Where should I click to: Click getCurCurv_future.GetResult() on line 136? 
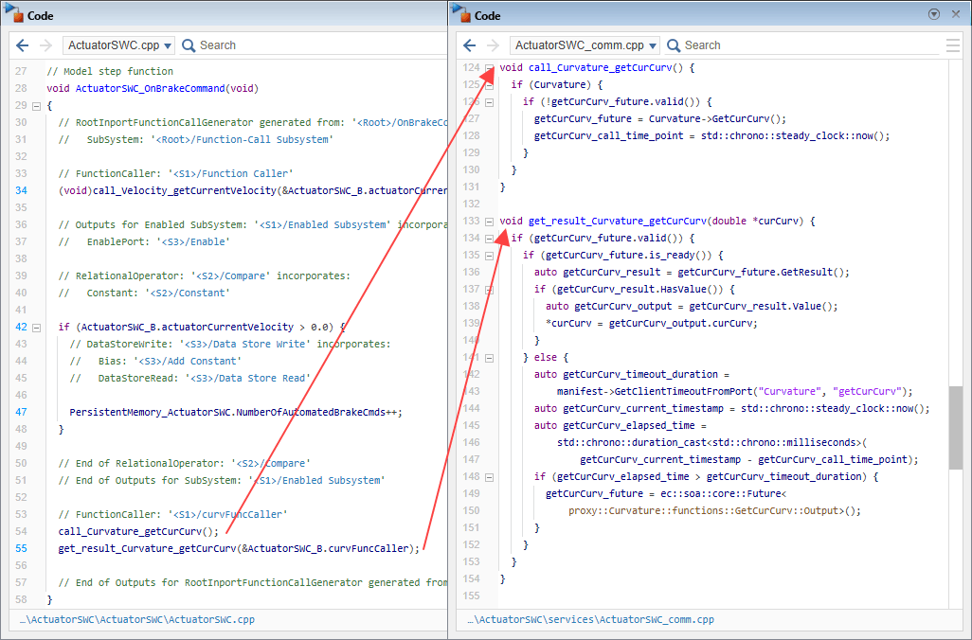[x=764, y=272]
